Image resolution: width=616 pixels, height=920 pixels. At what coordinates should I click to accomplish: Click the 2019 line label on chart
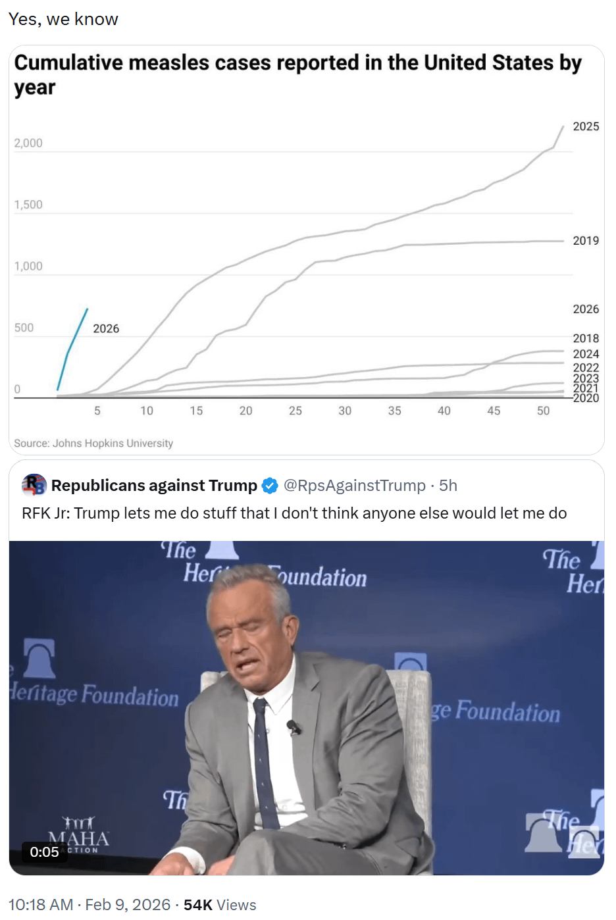pyautogui.click(x=586, y=241)
